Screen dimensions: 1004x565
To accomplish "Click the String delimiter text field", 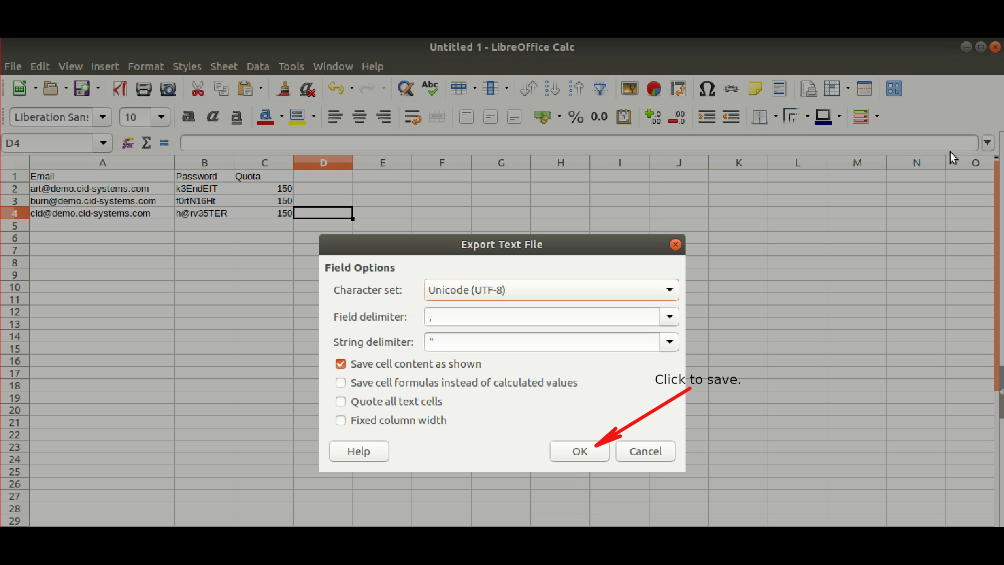I will tap(542, 342).
